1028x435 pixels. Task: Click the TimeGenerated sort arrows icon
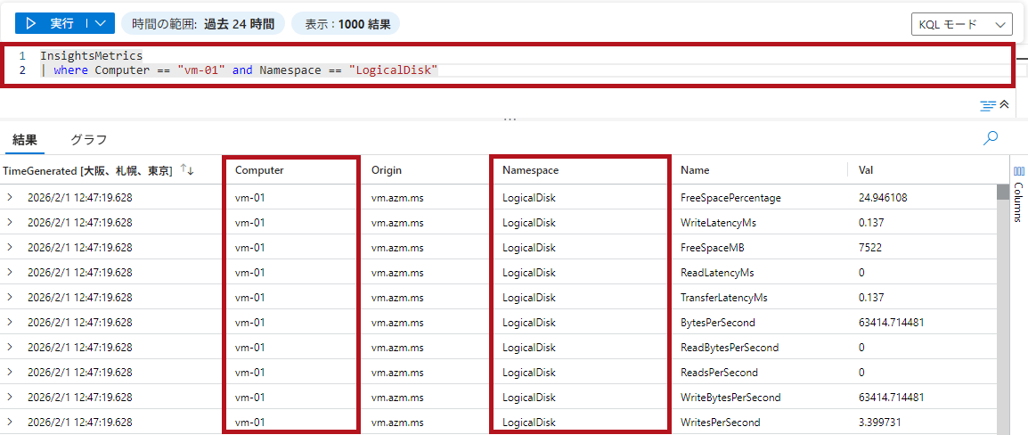[187, 169]
